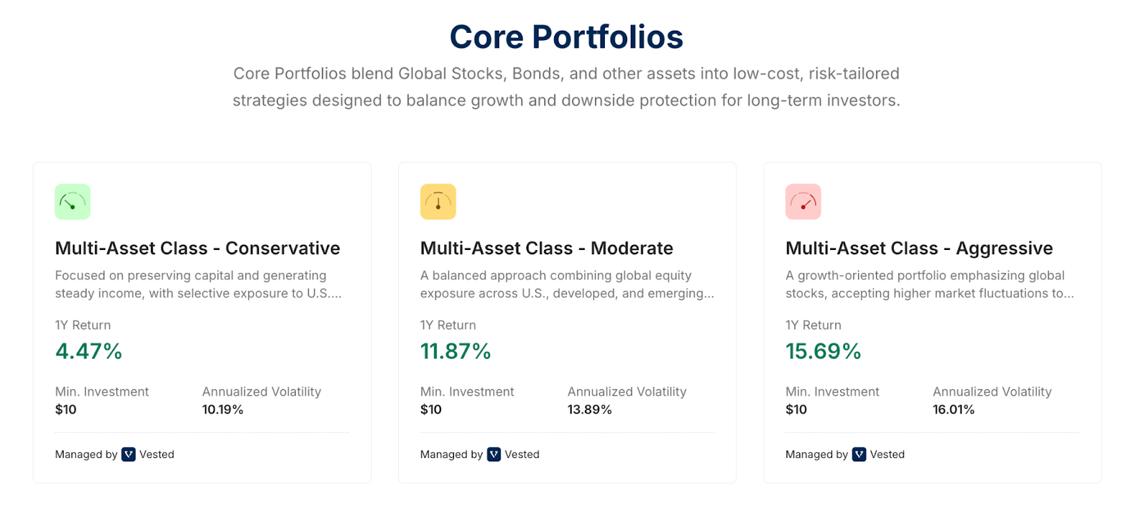
Task: Click the 15.69% 1Y return figure
Action: [823, 351]
